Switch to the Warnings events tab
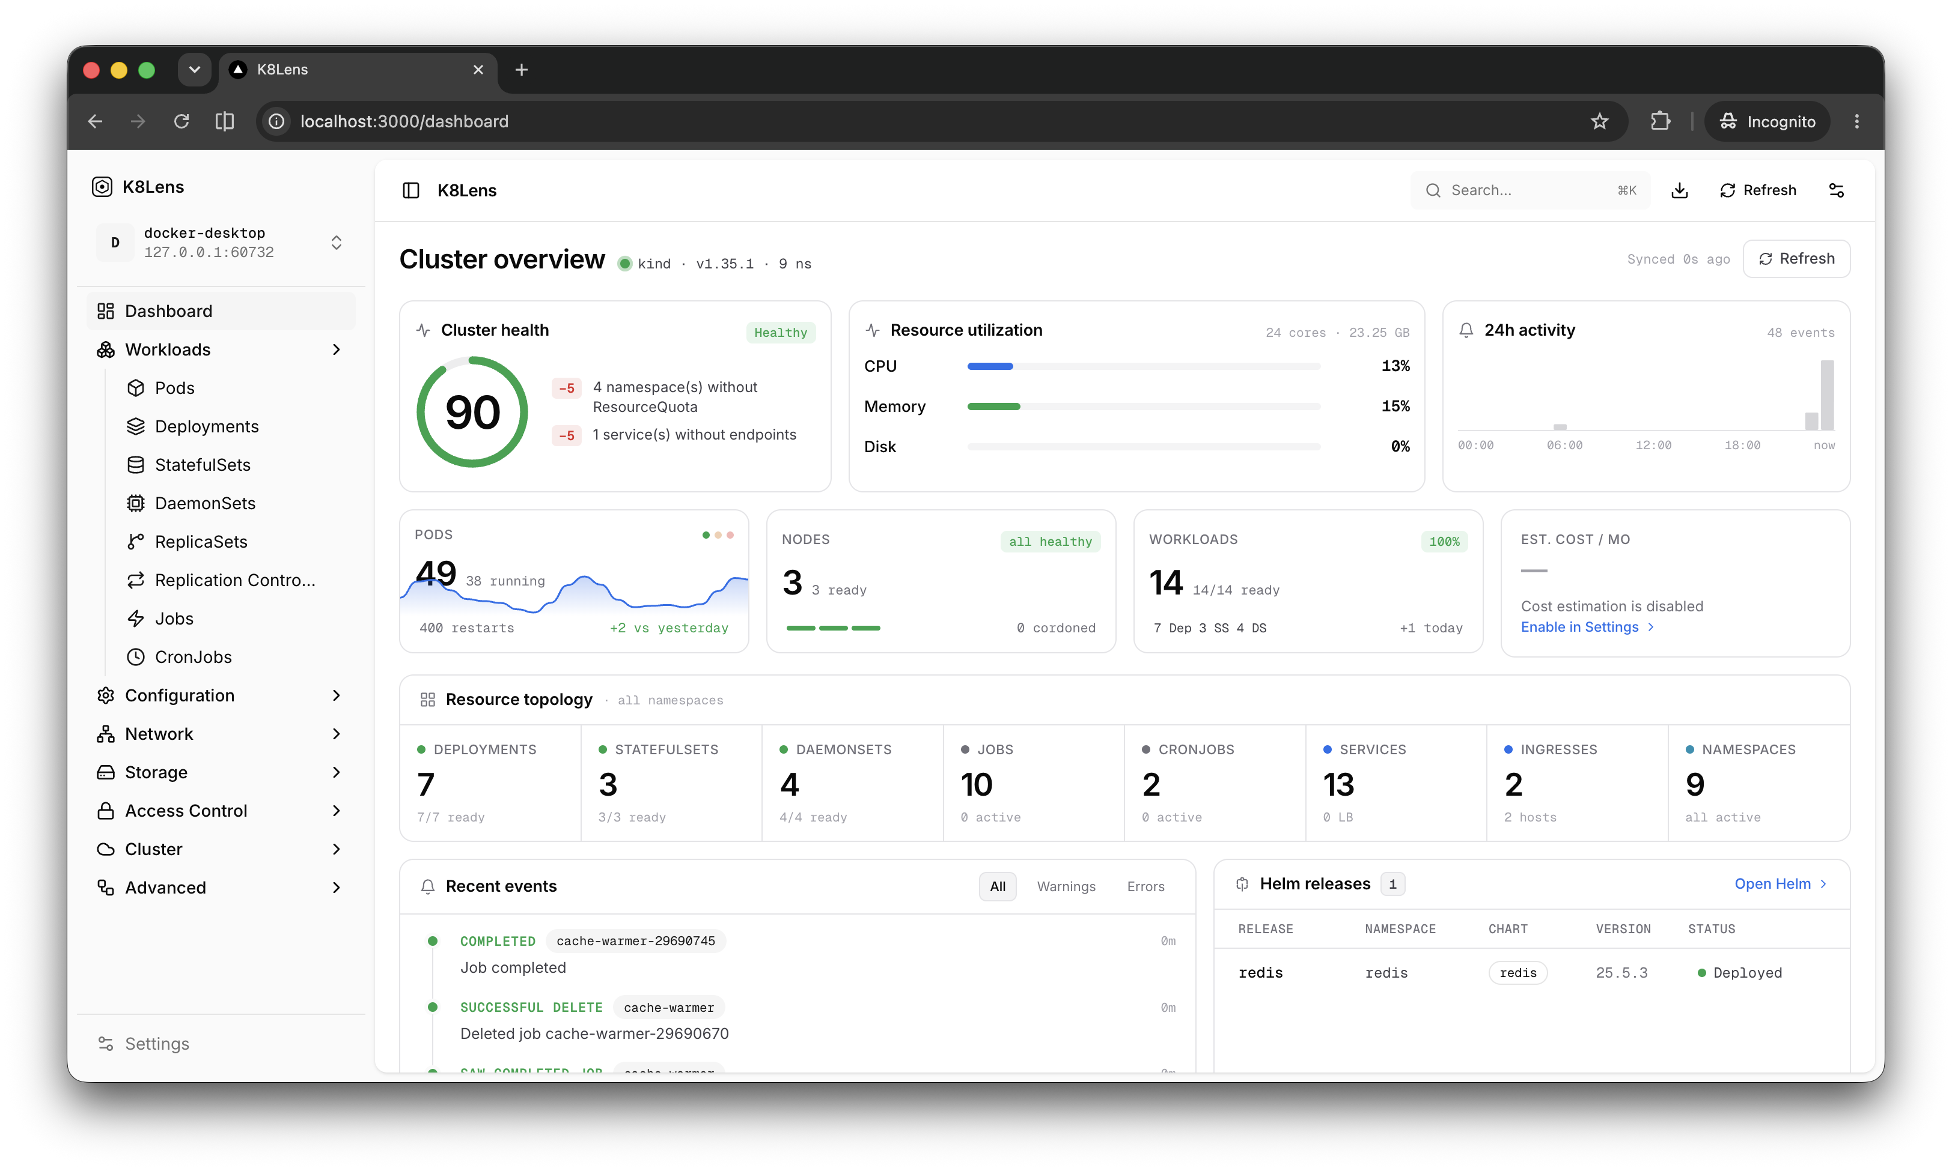 pos(1066,886)
